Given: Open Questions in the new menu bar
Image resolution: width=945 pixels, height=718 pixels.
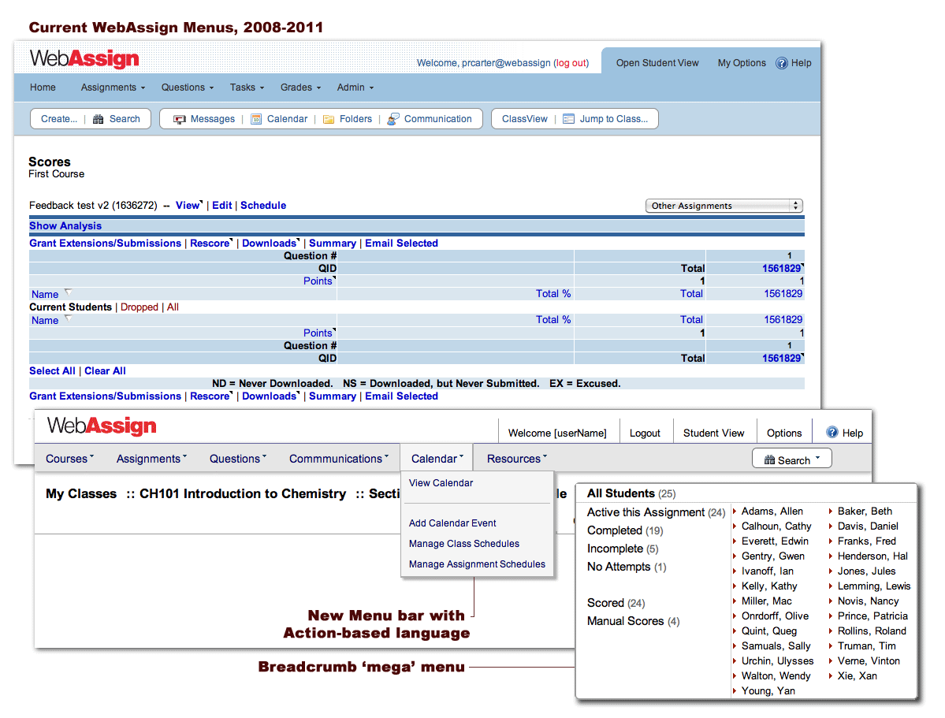Looking at the screenshot, I should click(x=238, y=459).
